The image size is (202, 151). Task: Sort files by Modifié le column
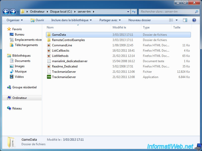pyautogui.click(x=119, y=27)
